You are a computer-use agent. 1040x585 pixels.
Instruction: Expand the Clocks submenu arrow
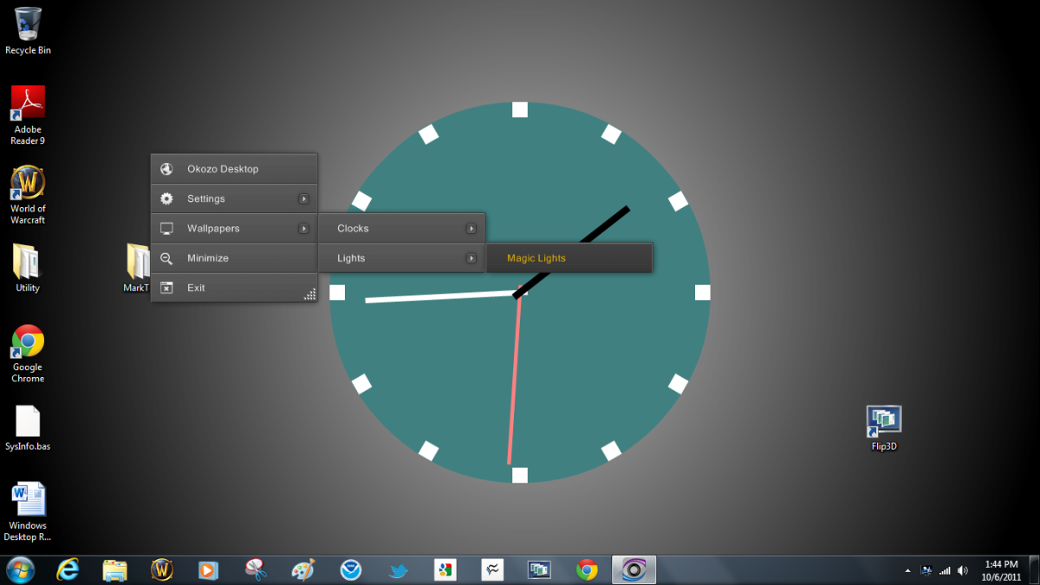click(x=471, y=229)
